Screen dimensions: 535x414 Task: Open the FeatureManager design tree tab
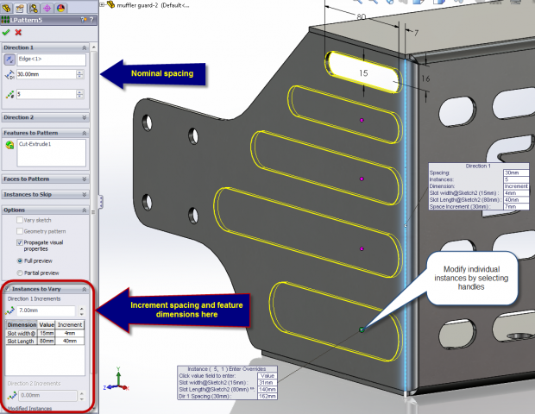tap(8, 7)
